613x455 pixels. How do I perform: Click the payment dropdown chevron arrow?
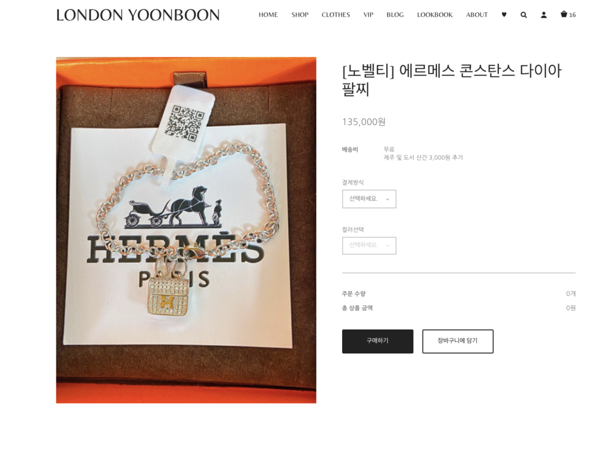coord(387,199)
